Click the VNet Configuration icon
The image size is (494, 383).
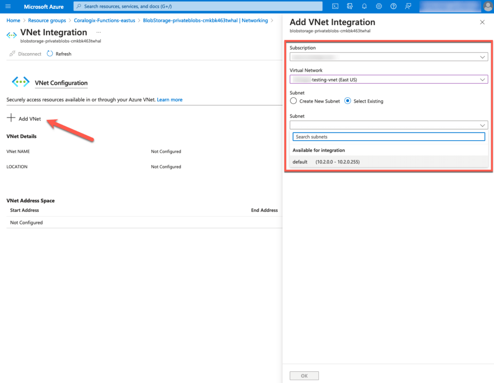coord(20,82)
